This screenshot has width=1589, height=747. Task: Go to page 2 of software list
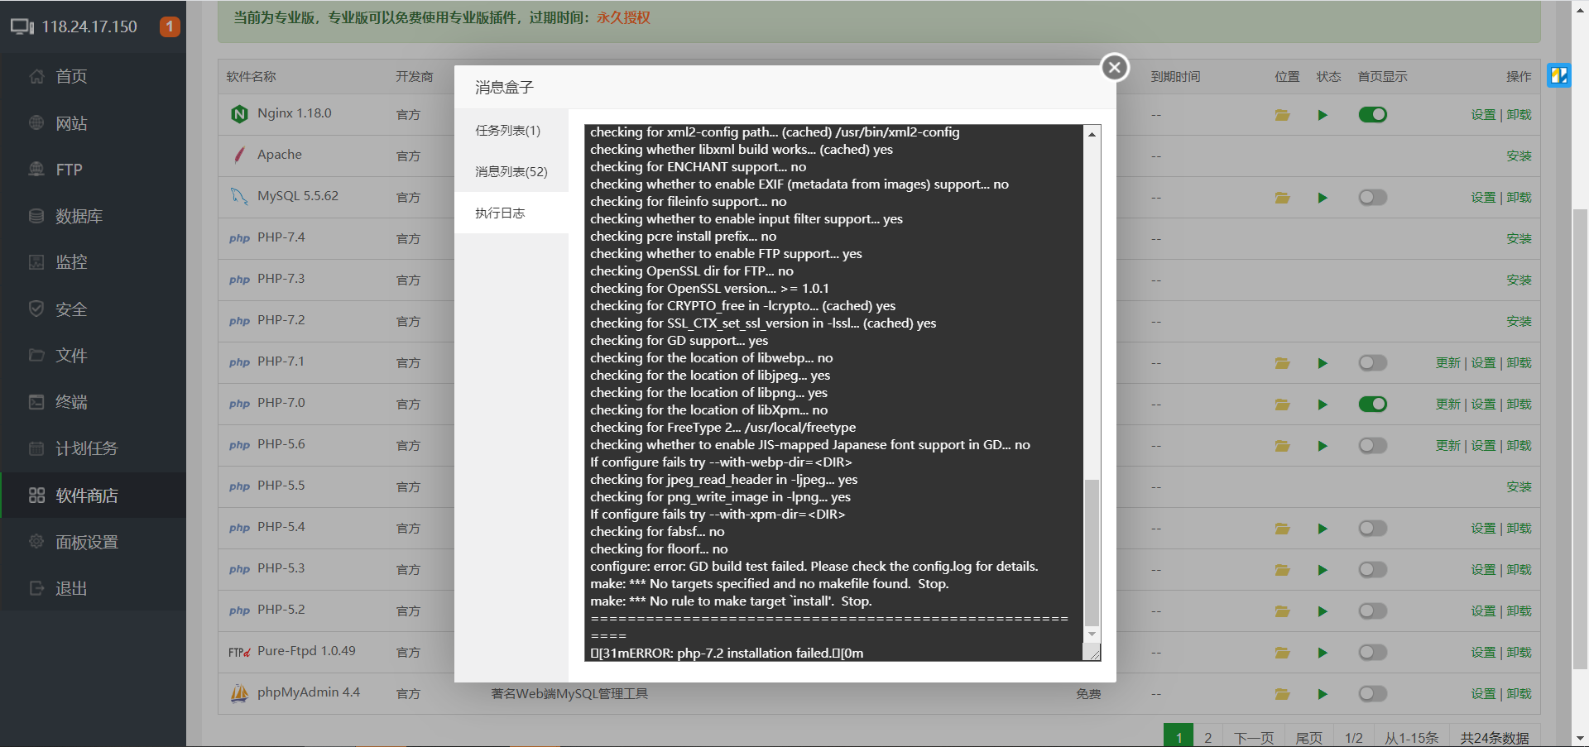(x=1207, y=737)
